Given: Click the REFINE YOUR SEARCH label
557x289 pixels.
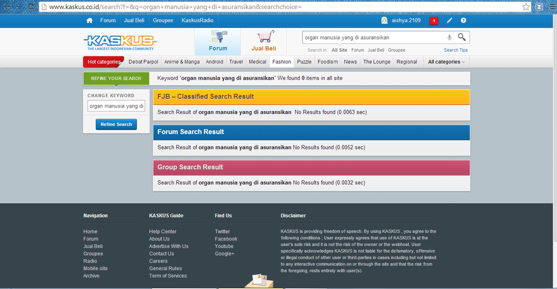Looking at the screenshot, I should pyautogui.click(x=116, y=79).
